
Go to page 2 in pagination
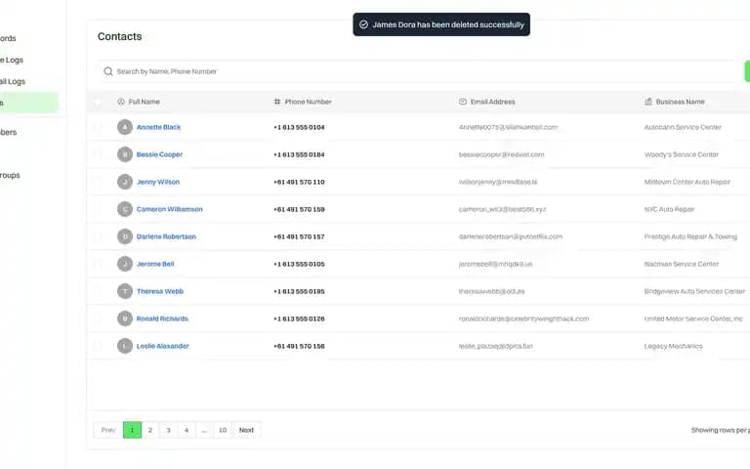(150, 430)
